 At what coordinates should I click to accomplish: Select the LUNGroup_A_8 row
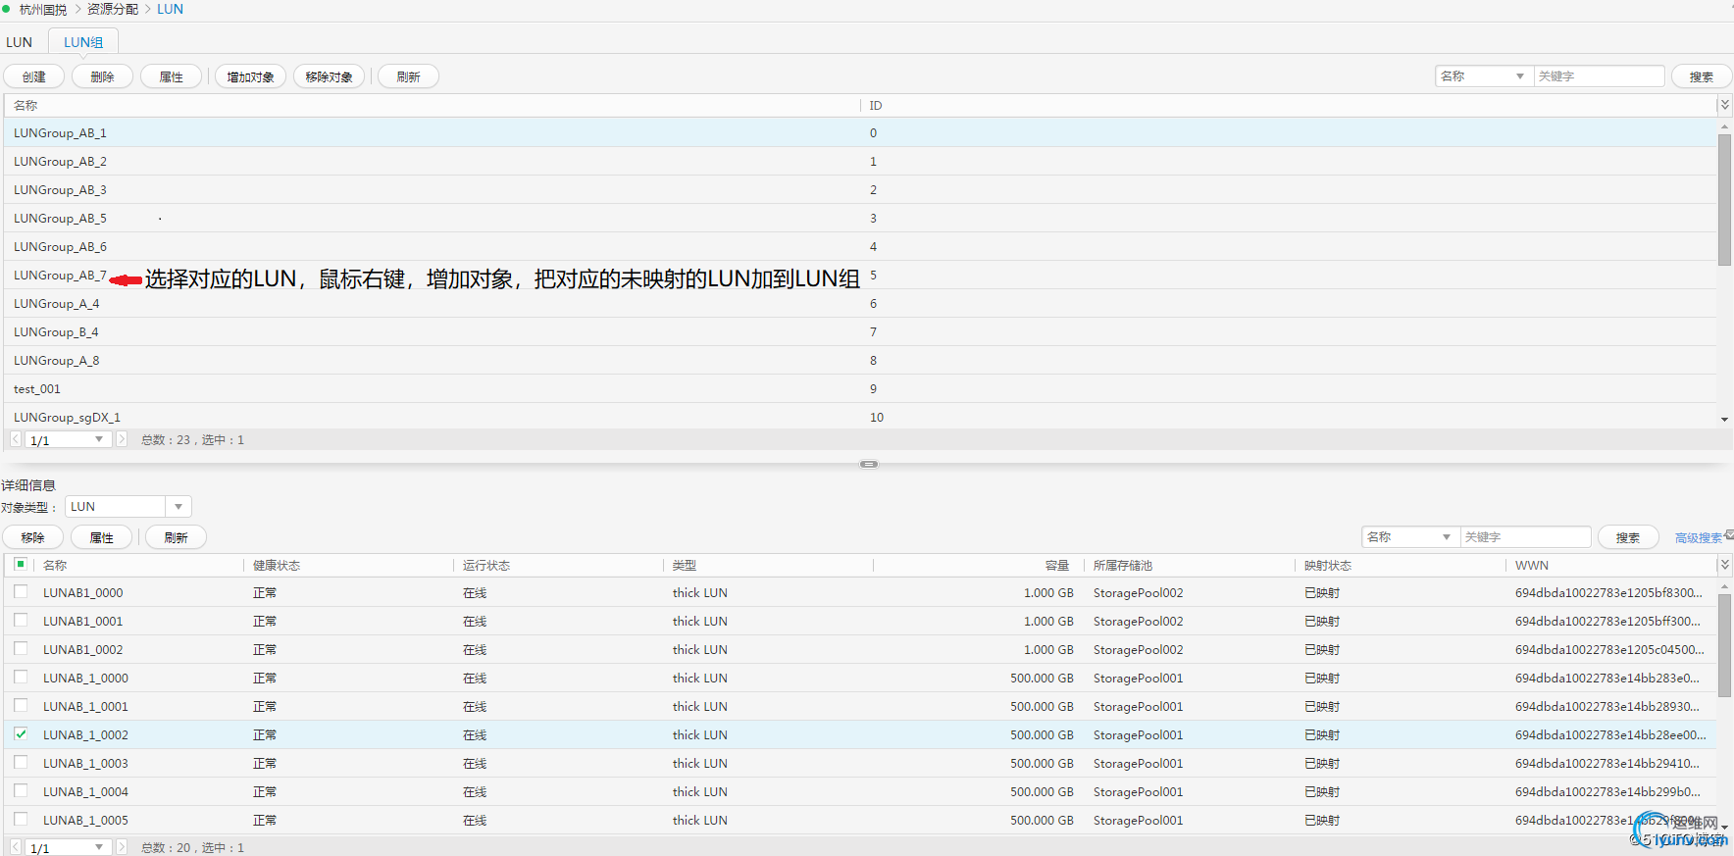pyautogui.click(x=860, y=360)
